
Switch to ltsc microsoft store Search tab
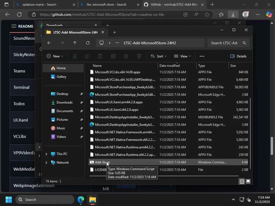pyautogui.click(x=110, y=5)
